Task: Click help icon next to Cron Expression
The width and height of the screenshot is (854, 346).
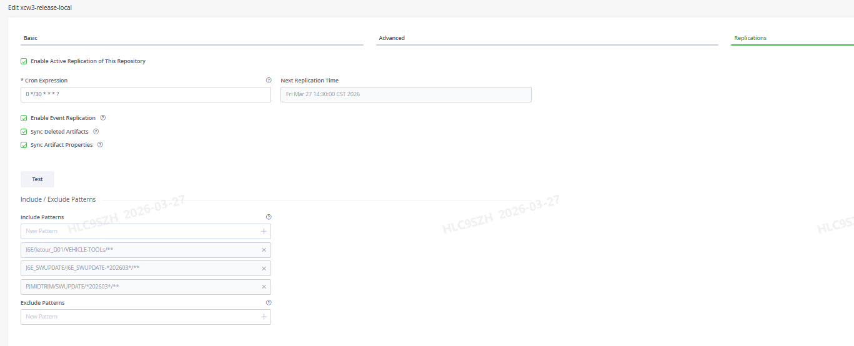Action: point(269,81)
